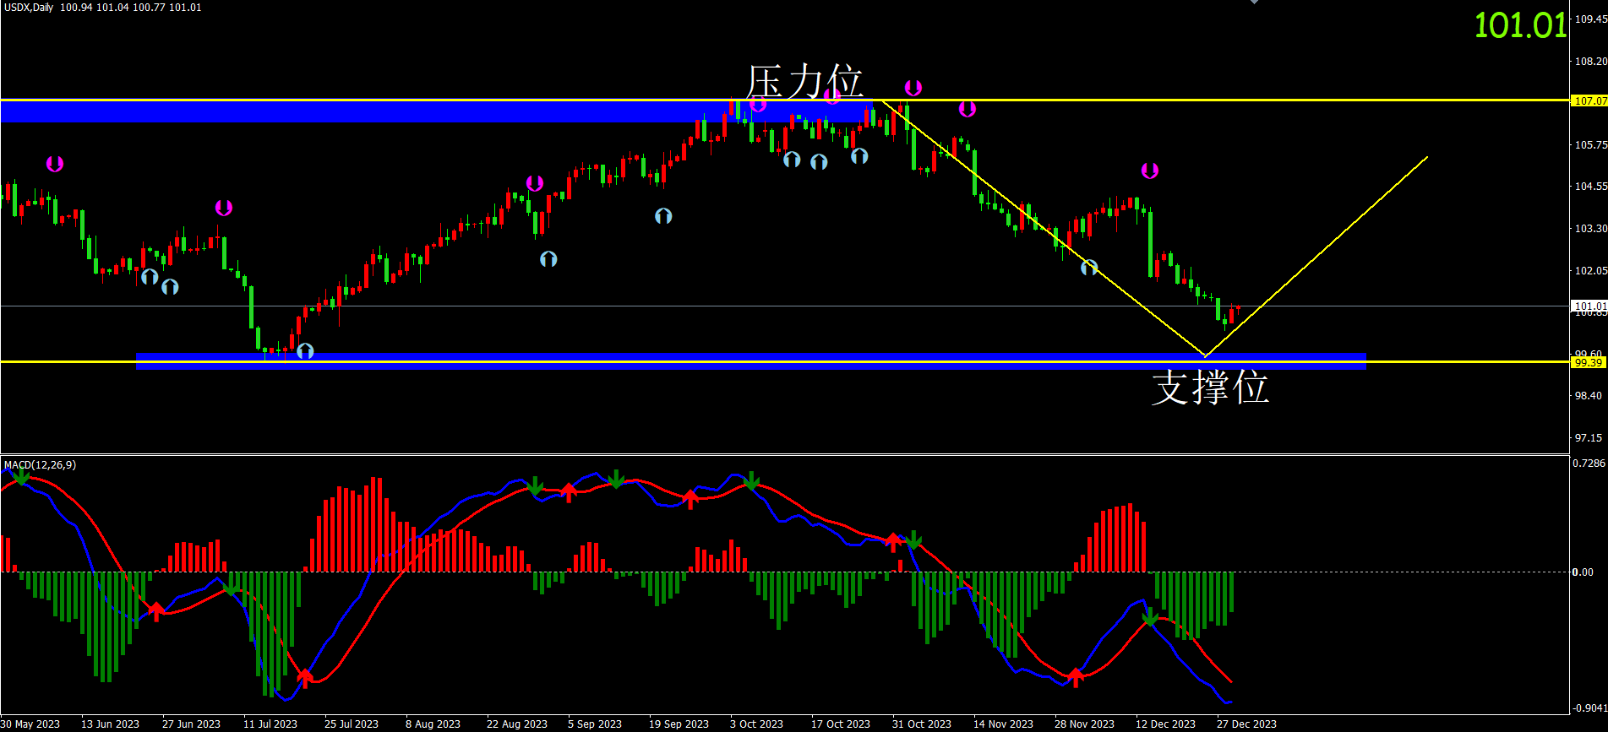
Task: Click the yellow 107.07 price tag
Action: tap(1589, 101)
